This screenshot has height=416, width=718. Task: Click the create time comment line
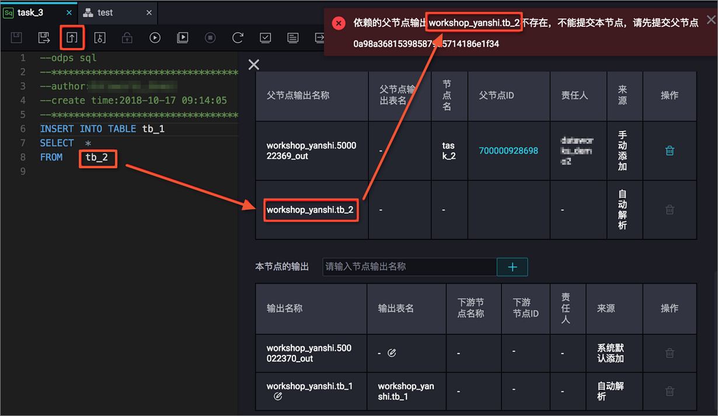click(133, 100)
